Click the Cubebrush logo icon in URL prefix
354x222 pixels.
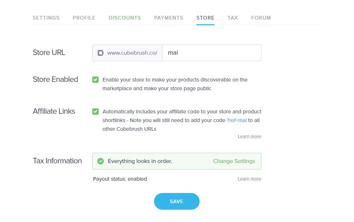tap(101, 53)
